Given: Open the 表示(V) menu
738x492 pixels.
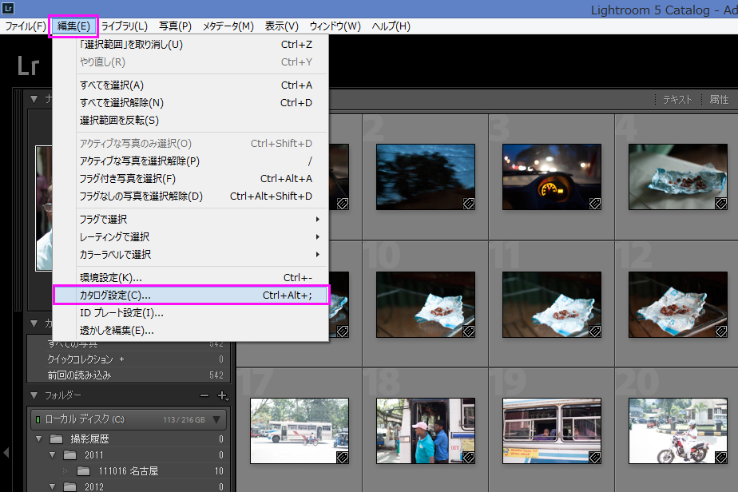Looking at the screenshot, I should coord(281,26).
